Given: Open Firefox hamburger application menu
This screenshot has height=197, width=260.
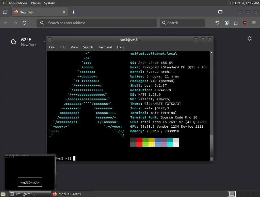Looking at the screenshot, I should [254, 23].
